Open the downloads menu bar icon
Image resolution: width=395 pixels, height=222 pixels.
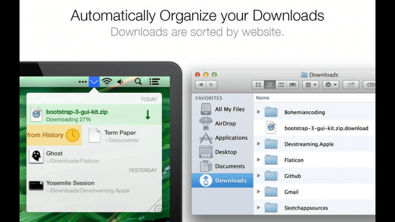[94, 82]
